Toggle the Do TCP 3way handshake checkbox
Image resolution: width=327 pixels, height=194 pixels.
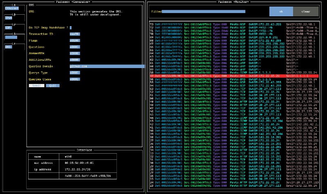(71, 28)
